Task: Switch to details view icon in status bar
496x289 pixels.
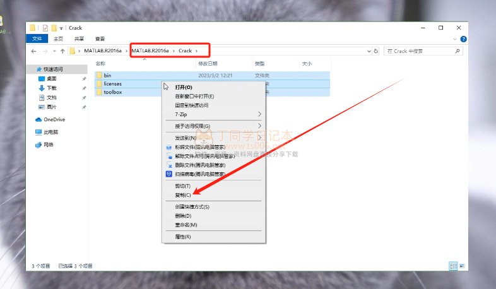Action: point(454,266)
